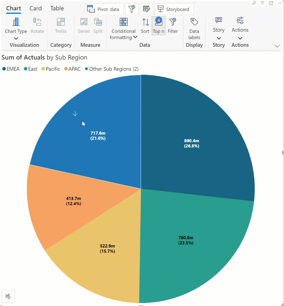
Task: Pin the visual using the pin icon
Action: pos(254,3)
